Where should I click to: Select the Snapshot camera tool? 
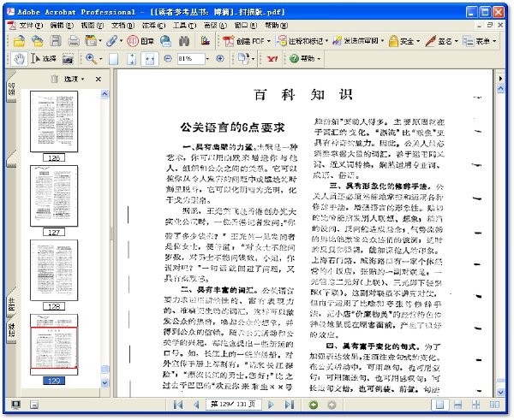tap(68, 59)
